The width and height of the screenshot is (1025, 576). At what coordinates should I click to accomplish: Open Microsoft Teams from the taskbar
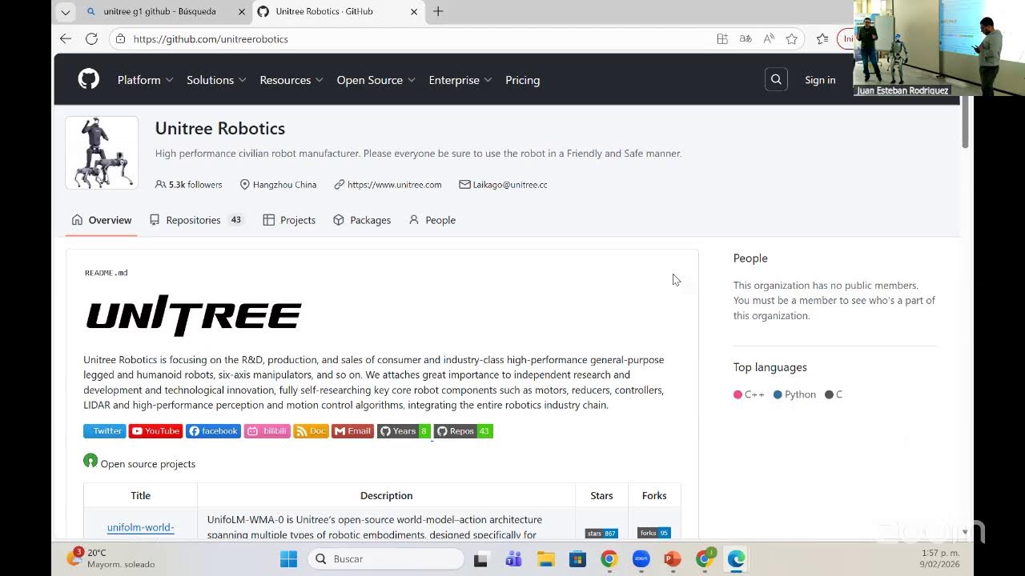(513, 559)
